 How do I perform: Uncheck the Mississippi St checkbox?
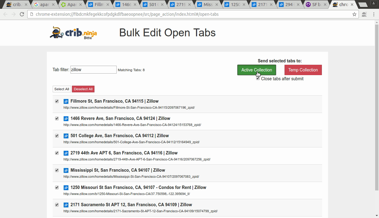[57, 170]
